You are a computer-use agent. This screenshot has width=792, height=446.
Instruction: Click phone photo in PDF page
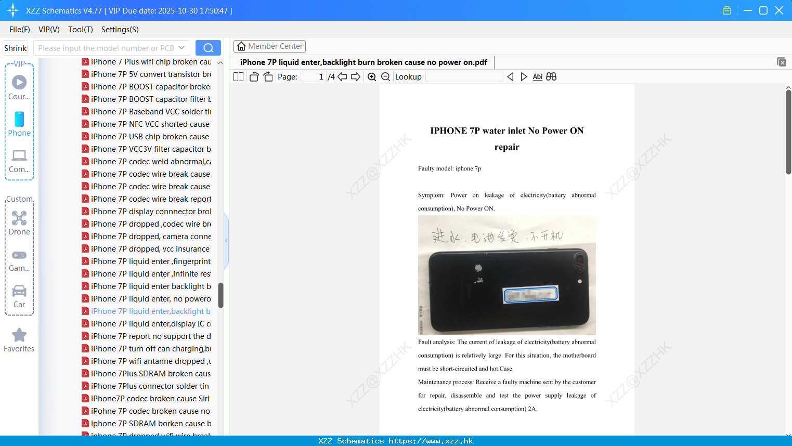[x=507, y=275]
